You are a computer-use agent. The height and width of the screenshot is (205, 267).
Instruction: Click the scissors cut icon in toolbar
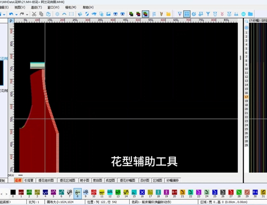34,14
